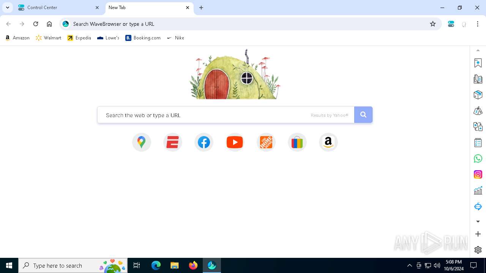
Task: Reload the current page
Action: 36,24
